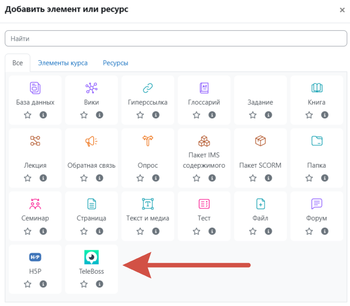
Task: Open information about Файл resource
Action: 268,231
